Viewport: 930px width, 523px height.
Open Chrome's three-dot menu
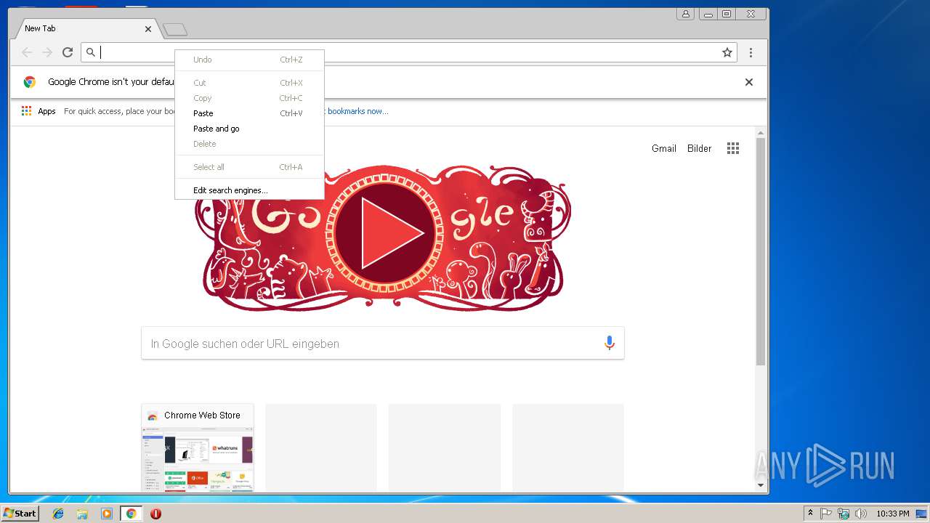click(x=751, y=52)
